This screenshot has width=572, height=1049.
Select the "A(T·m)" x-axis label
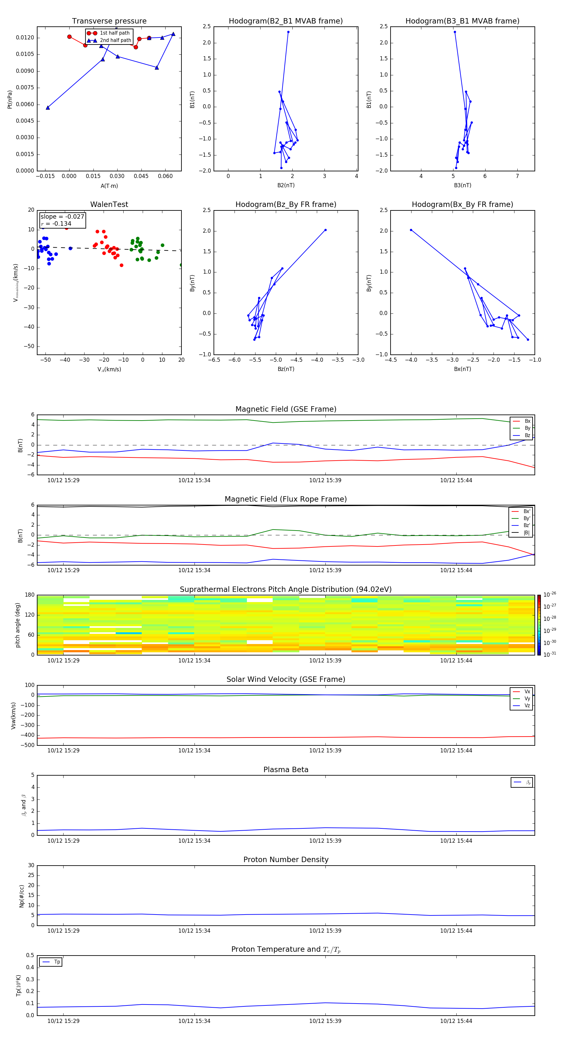[109, 186]
